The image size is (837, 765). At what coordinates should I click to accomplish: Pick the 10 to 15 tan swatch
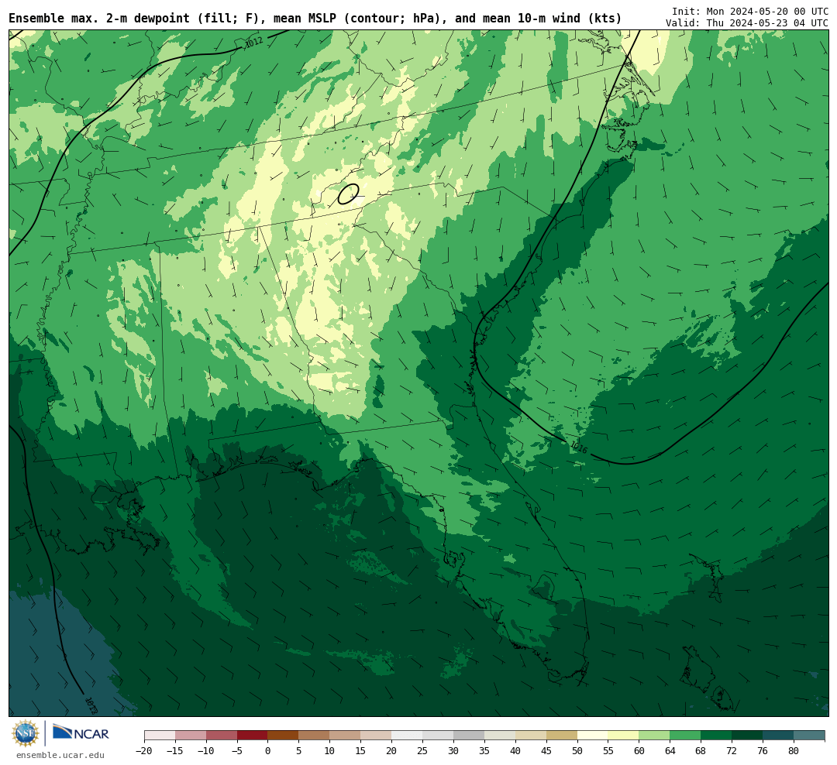346,736
